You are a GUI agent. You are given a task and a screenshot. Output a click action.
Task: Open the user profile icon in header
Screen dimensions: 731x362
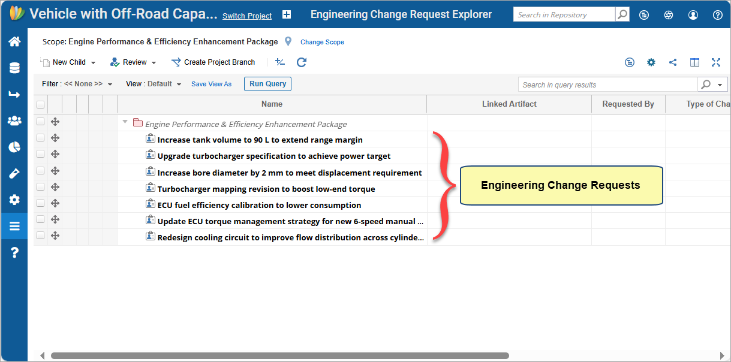(693, 15)
